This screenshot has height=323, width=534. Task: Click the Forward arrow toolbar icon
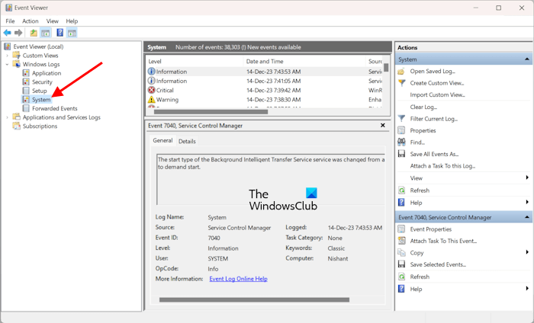pyautogui.click(x=18, y=33)
